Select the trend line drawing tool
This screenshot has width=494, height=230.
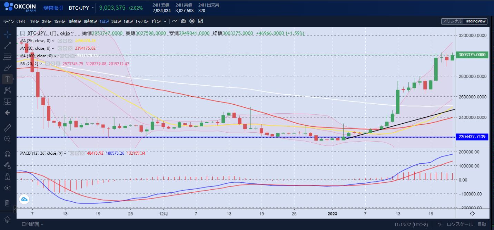8,45
